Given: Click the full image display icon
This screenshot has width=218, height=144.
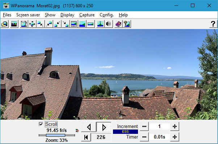Looking at the screenshot, I should tap(82, 24).
